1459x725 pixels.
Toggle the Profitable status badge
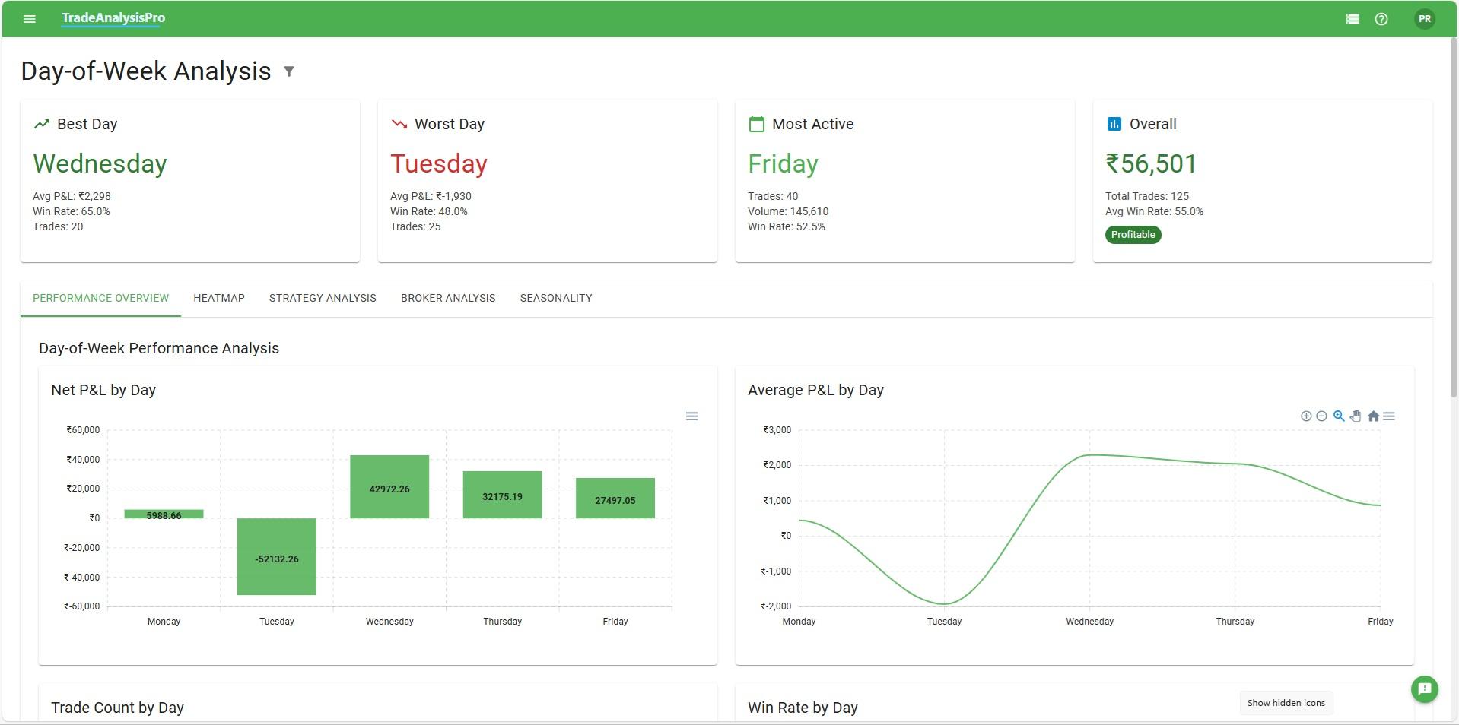(x=1133, y=235)
